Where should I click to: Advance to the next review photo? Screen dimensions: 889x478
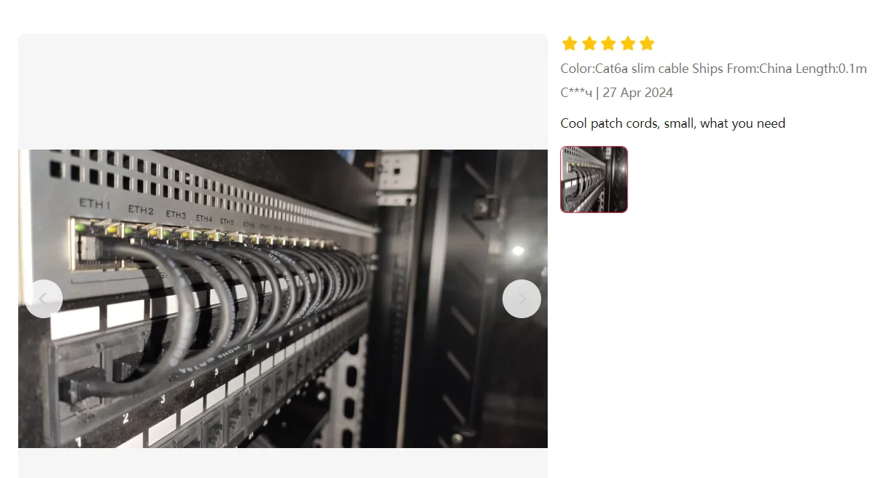coord(521,298)
